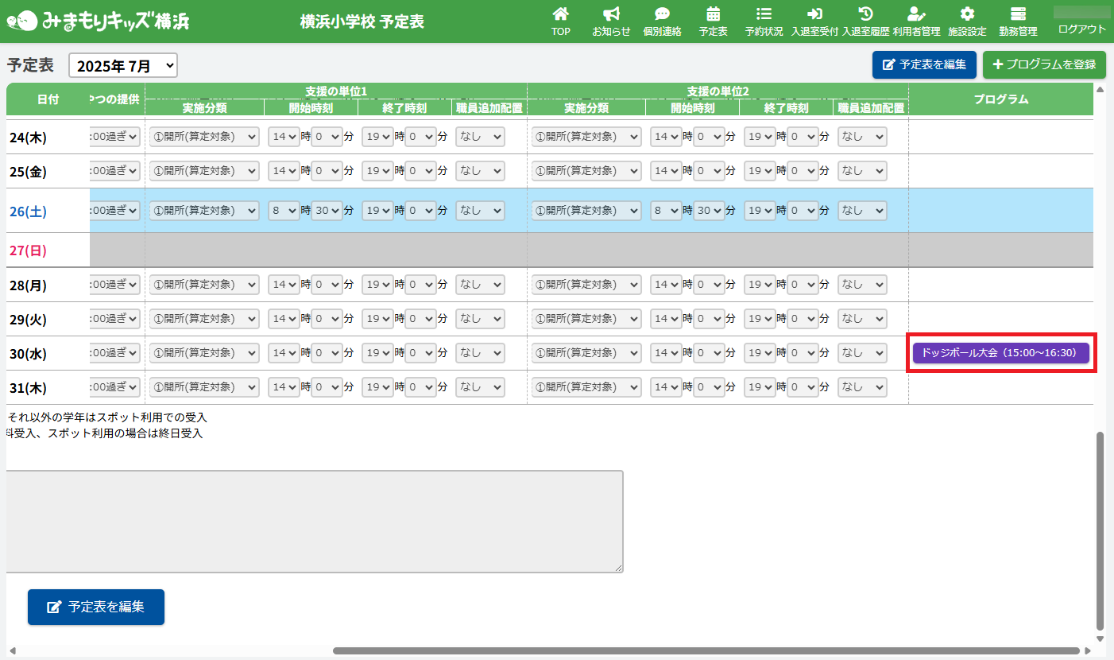This screenshot has width=1114, height=660.
Task: Open 予約状況 list icon
Action: coord(764,14)
